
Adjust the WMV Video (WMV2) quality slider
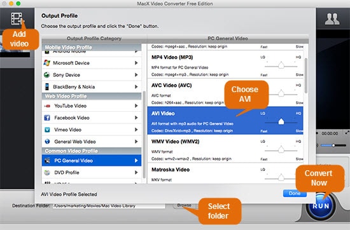point(281,150)
